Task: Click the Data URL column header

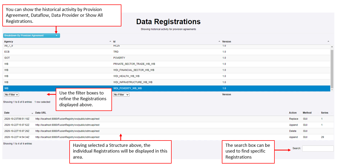Action: click(41, 113)
